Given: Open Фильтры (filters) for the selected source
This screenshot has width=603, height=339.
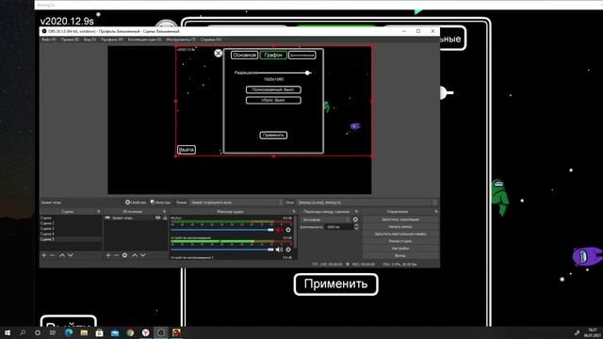Looking at the screenshot, I should click(x=161, y=202).
